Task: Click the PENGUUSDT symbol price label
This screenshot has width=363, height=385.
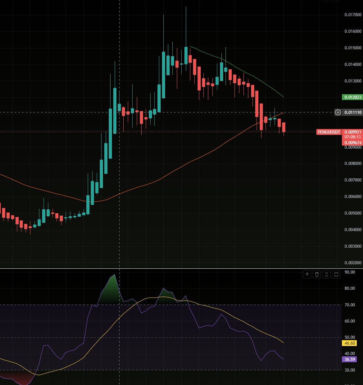Action: click(x=329, y=132)
